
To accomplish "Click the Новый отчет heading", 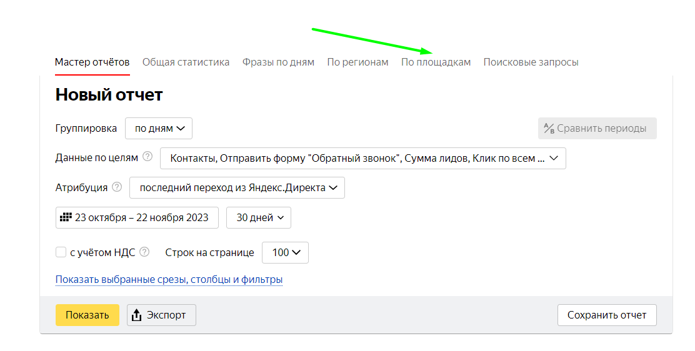I will pos(109,95).
